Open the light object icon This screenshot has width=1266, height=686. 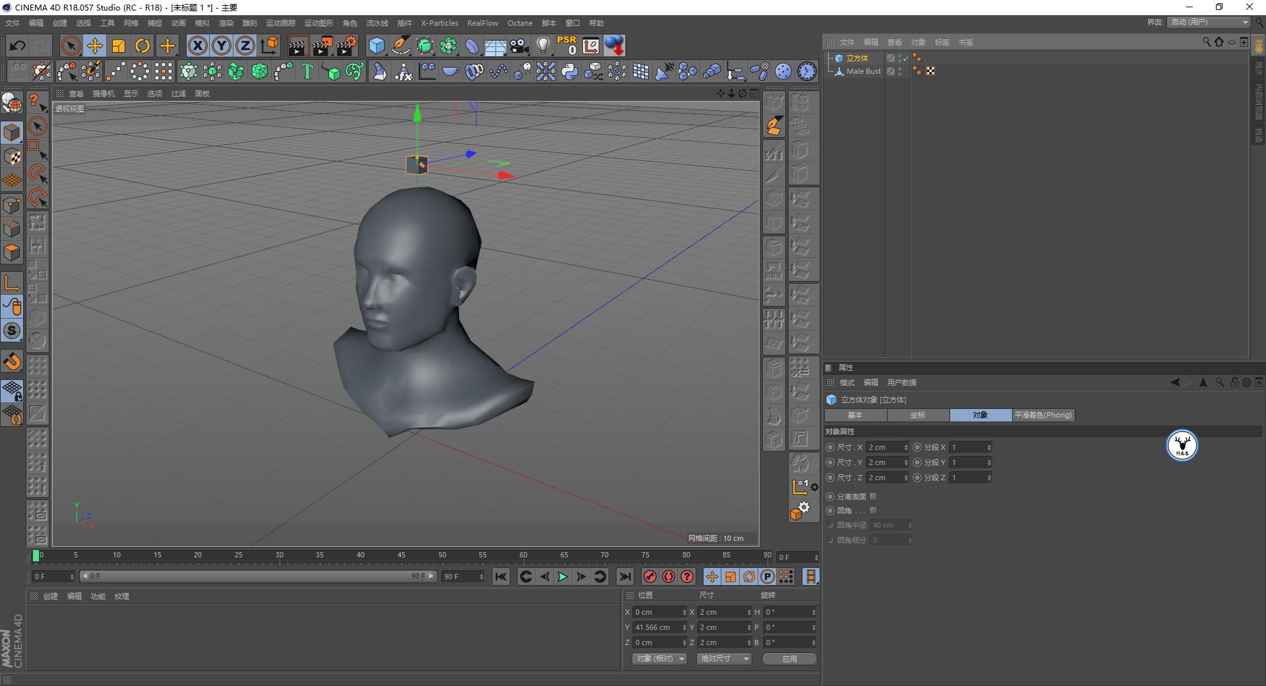click(x=543, y=46)
